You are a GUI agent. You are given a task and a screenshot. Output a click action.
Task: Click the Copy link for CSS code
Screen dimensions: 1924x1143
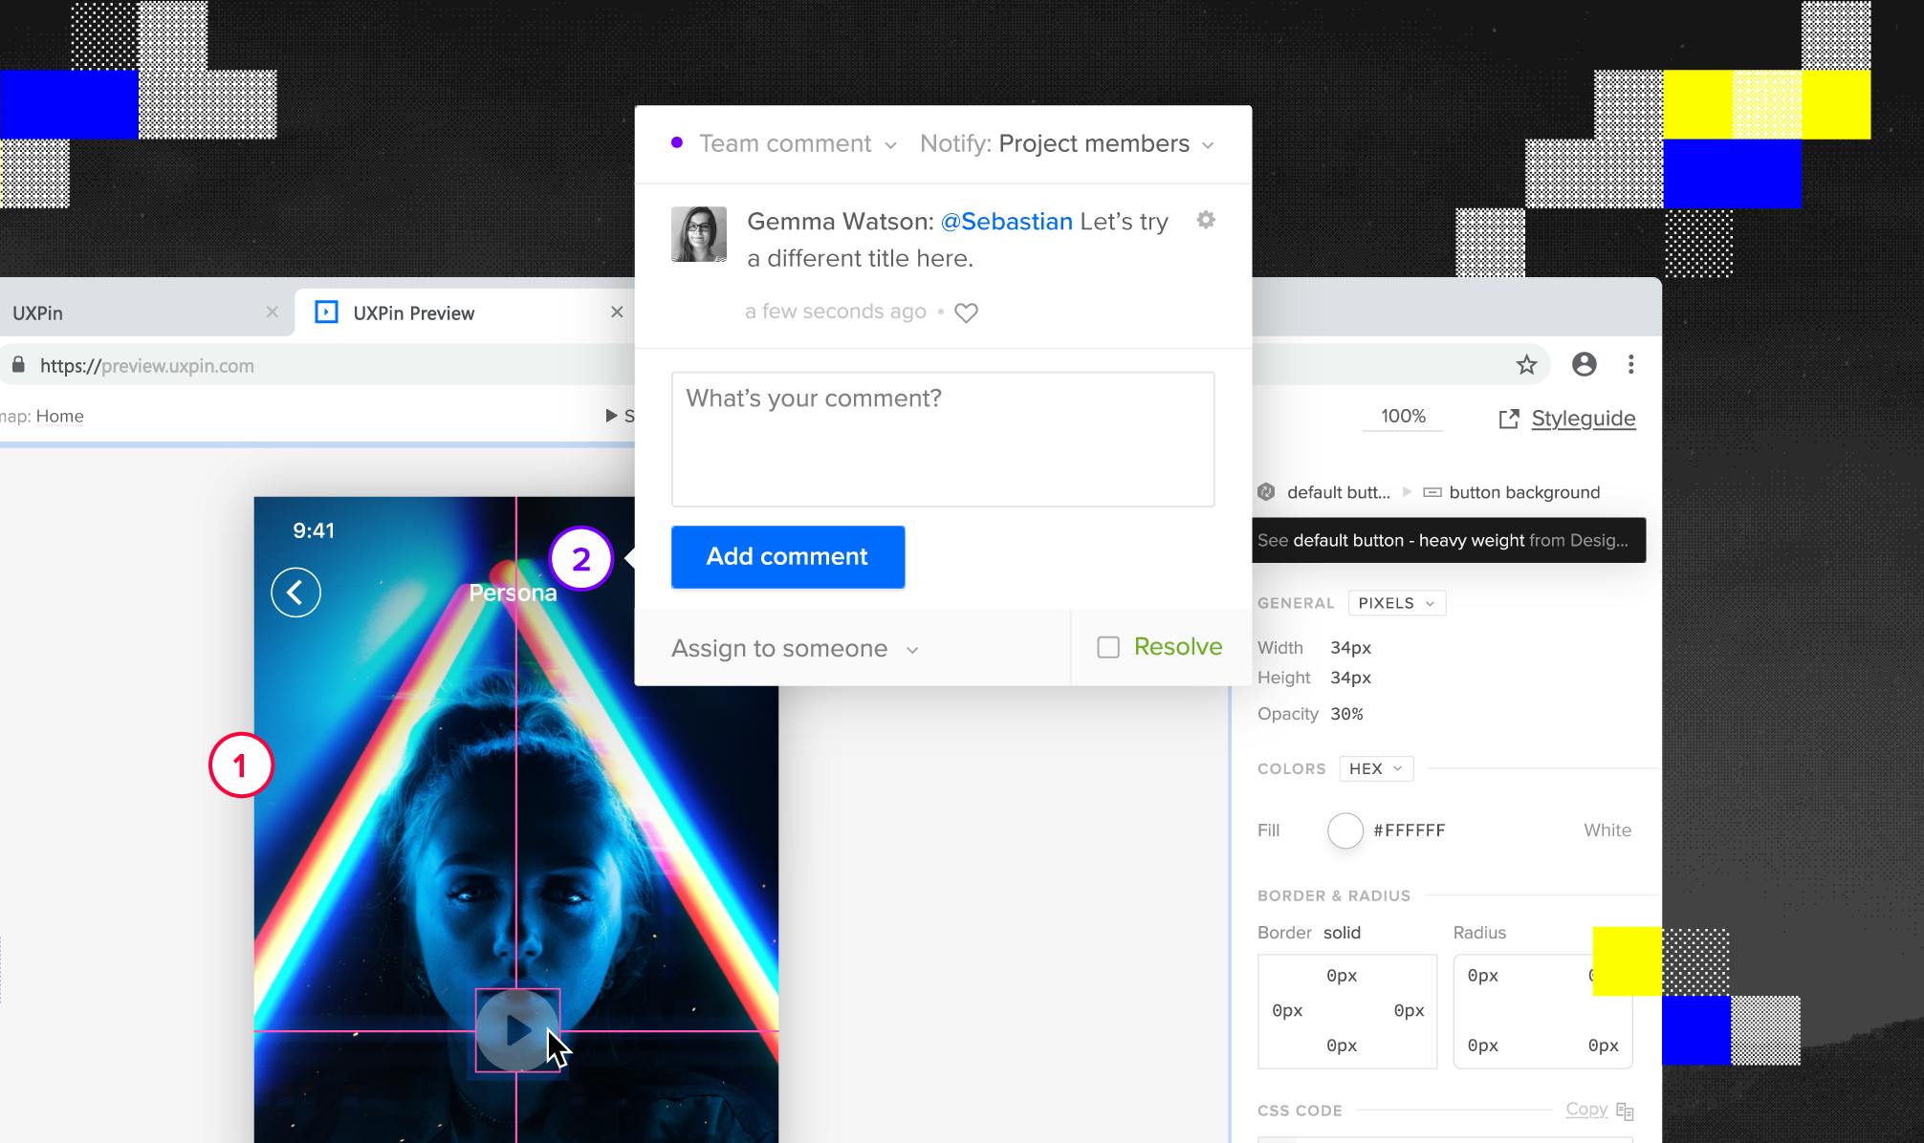(1586, 1110)
